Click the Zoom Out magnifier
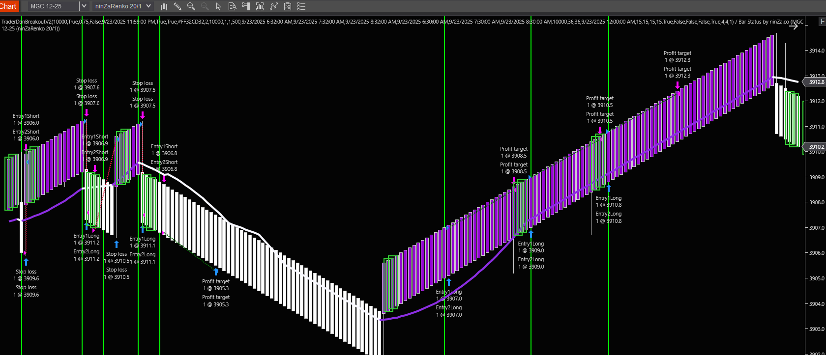826x355 pixels. (205, 6)
